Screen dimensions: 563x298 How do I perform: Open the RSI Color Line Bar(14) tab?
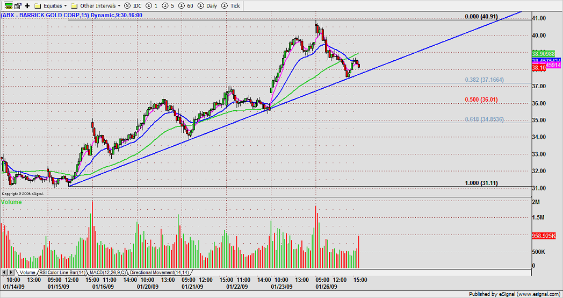(x=62, y=273)
